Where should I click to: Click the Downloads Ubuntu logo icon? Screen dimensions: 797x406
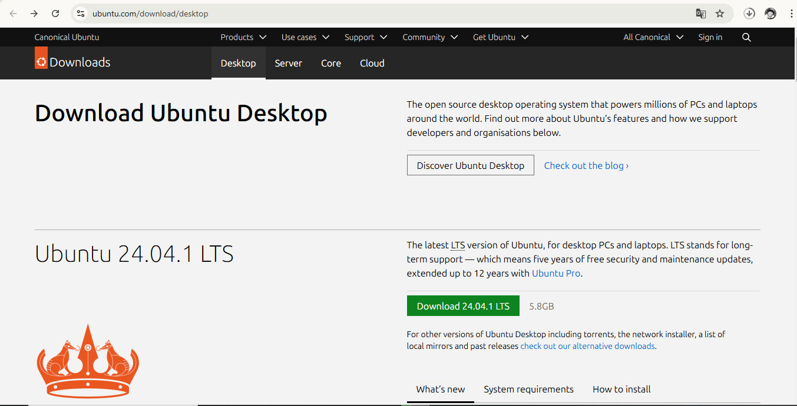click(41, 59)
